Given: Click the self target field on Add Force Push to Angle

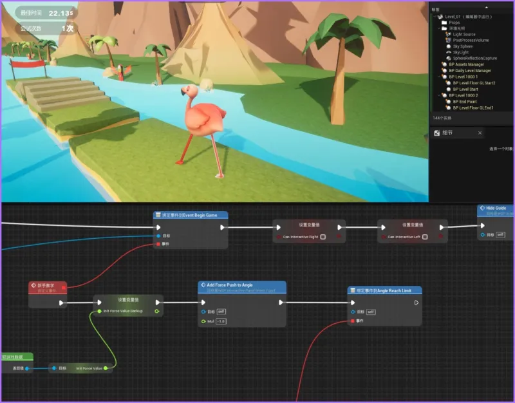Looking at the screenshot, I should pos(221,312).
